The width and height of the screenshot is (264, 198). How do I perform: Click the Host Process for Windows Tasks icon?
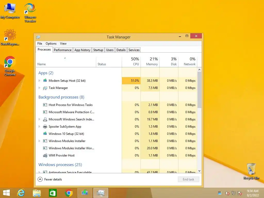[x=45, y=105]
